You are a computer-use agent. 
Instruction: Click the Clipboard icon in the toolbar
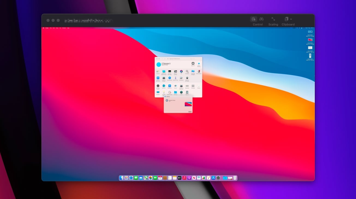pyautogui.click(x=286, y=19)
